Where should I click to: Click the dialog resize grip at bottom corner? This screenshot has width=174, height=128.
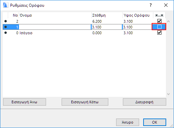pyautogui.click(x=171, y=126)
